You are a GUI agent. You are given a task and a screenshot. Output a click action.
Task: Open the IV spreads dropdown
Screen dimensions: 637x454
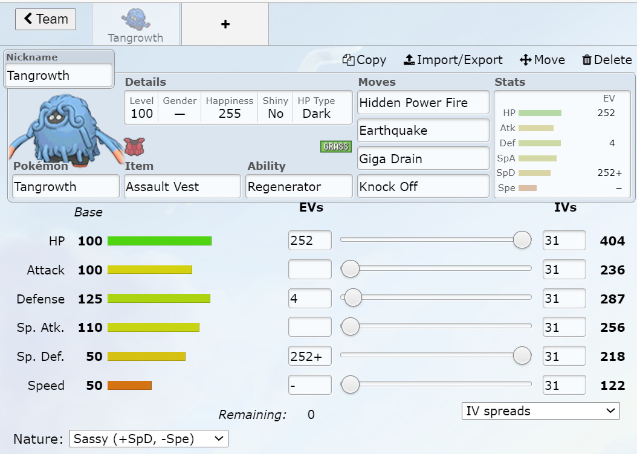click(x=541, y=411)
